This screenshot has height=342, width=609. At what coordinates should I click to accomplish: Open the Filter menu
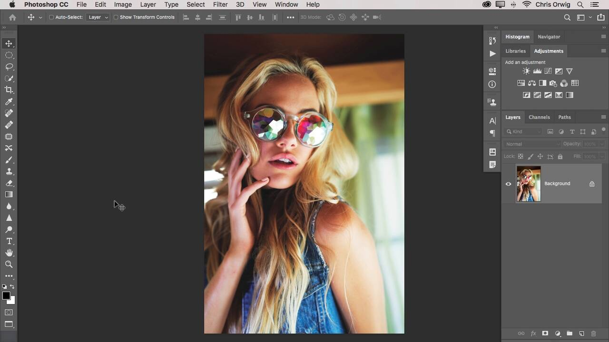pyautogui.click(x=220, y=4)
